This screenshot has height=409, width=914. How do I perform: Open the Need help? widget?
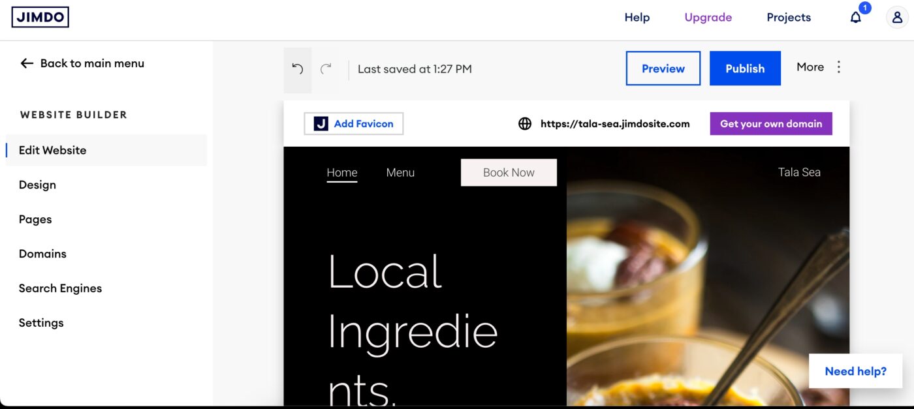click(x=856, y=371)
